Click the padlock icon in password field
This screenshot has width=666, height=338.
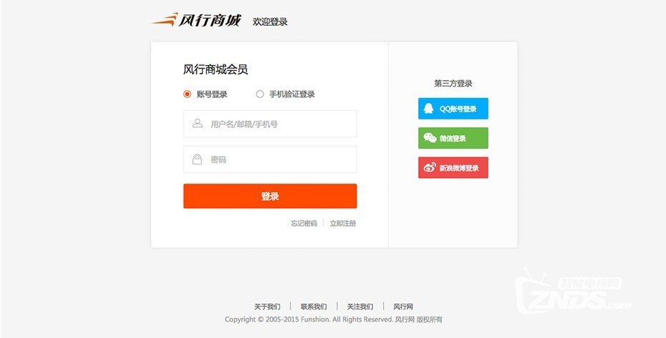coord(197,159)
